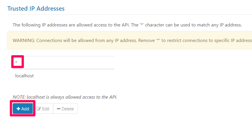Screen dimensions: 252x119
Task: Select the localhost entry in the list
Action: pyautogui.click(x=24, y=76)
